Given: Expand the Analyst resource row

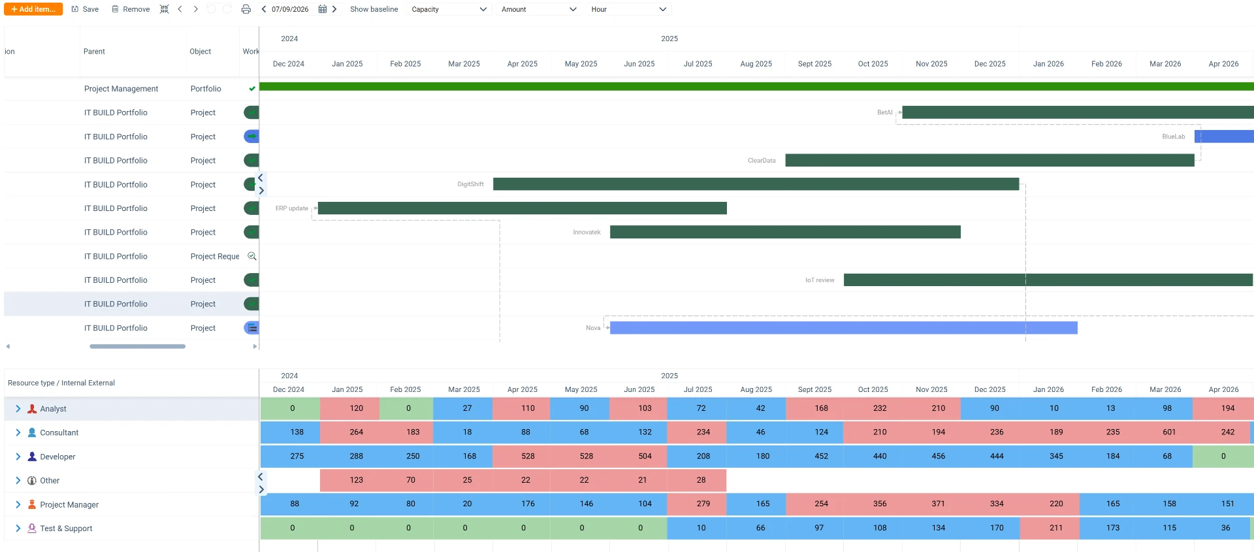Looking at the screenshot, I should click(18, 409).
